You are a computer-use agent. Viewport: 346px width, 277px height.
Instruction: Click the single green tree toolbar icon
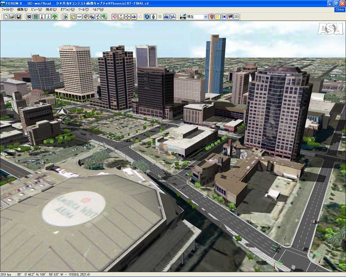click(54, 17)
